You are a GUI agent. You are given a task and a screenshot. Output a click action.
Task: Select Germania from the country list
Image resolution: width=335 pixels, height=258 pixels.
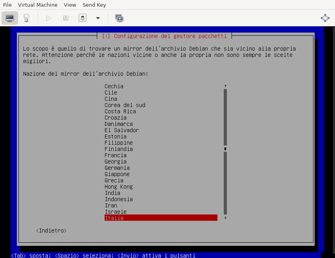coord(161,168)
